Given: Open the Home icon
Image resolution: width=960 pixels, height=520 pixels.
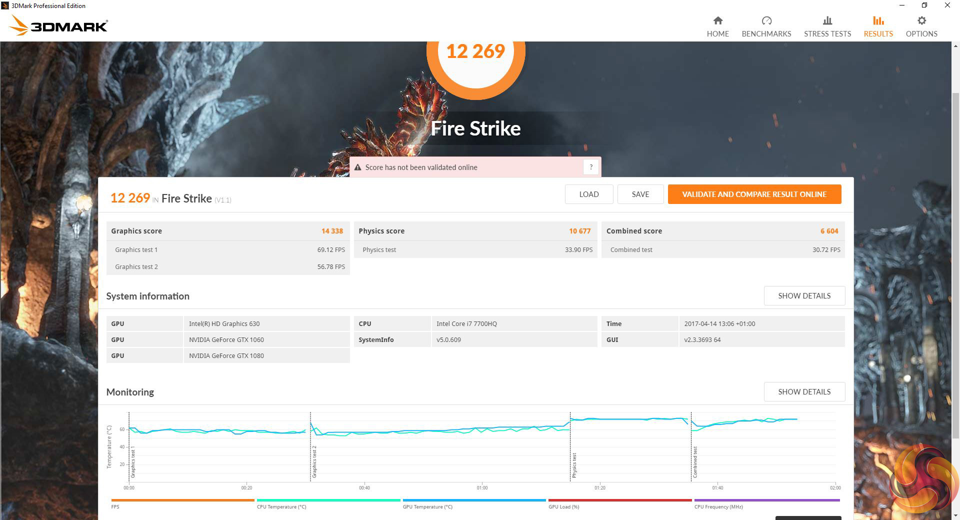Looking at the screenshot, I should 717,20.
